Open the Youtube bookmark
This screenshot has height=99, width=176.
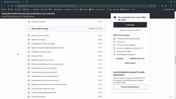click(x=68, y=9)
